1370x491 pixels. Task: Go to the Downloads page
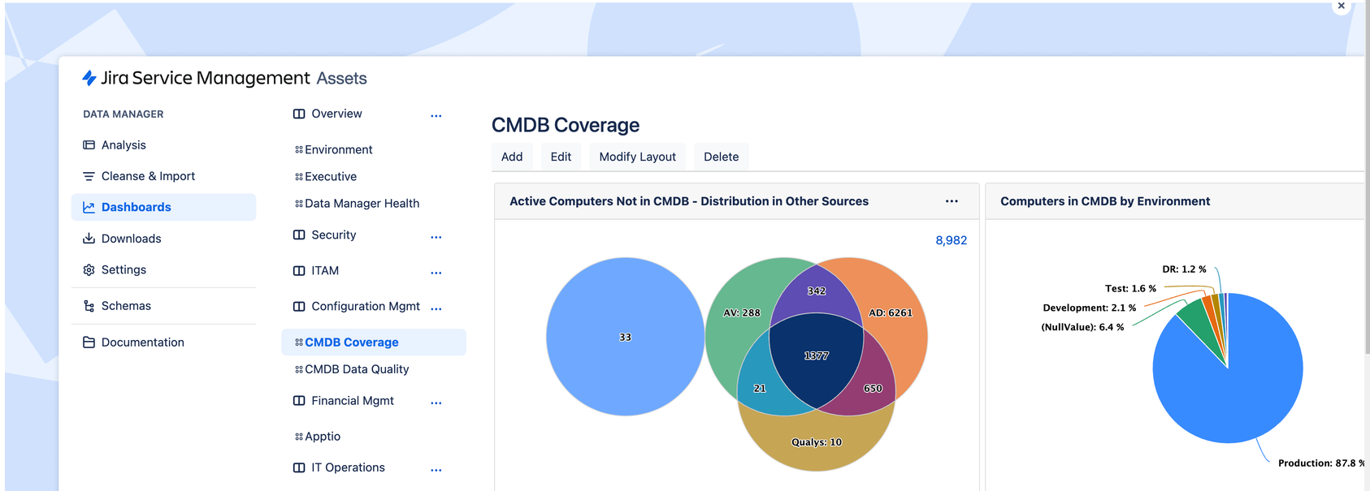pos(131,239)
